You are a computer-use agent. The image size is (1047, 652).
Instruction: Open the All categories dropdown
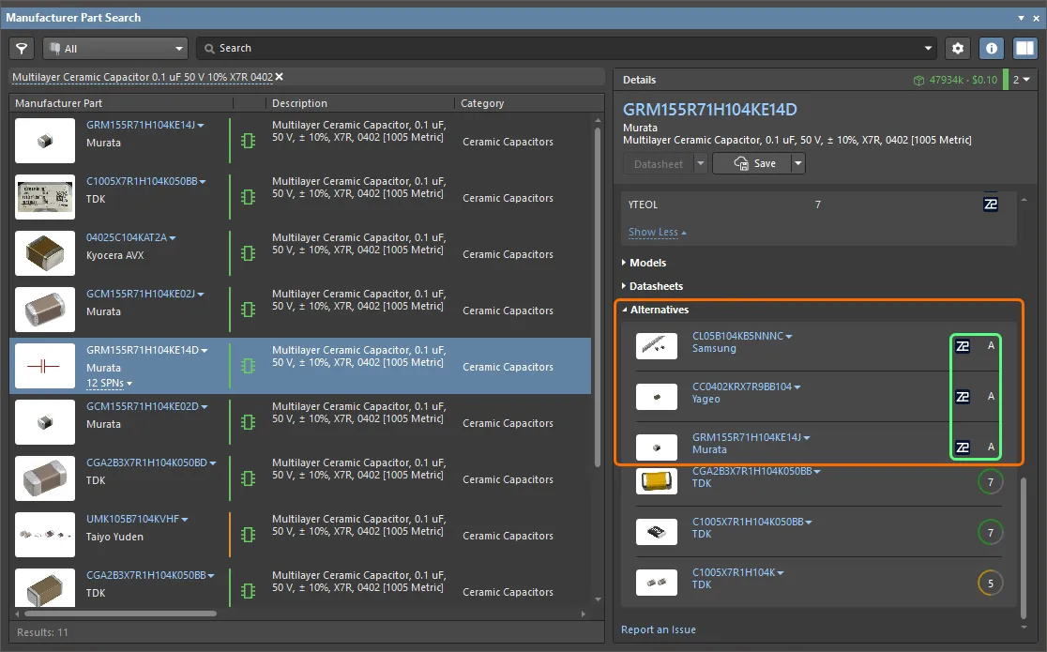(x=115, y=48)
